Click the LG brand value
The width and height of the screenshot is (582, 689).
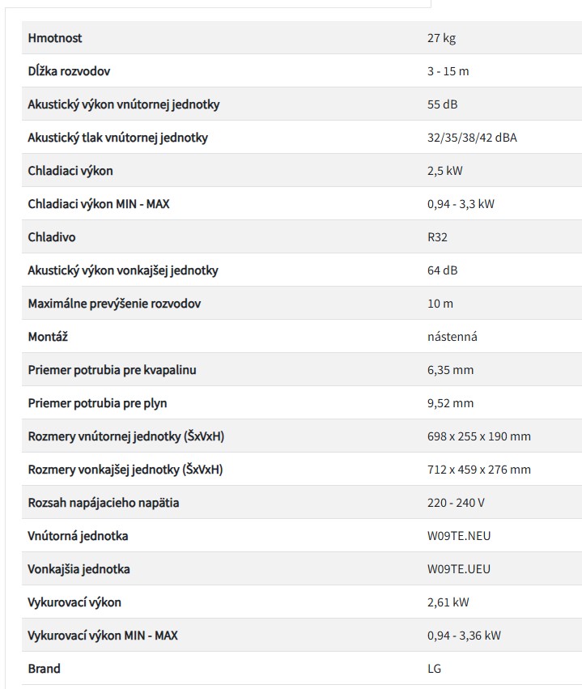[434, 669]
